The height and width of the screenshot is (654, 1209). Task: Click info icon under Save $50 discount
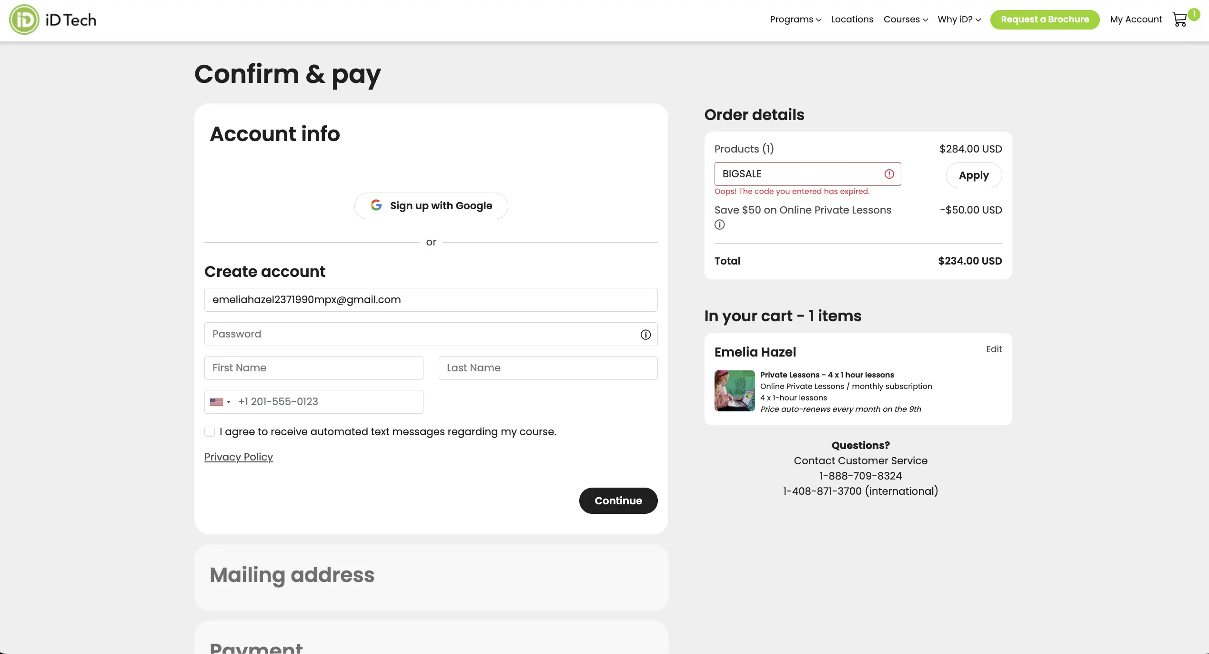[x=719, y=225]
